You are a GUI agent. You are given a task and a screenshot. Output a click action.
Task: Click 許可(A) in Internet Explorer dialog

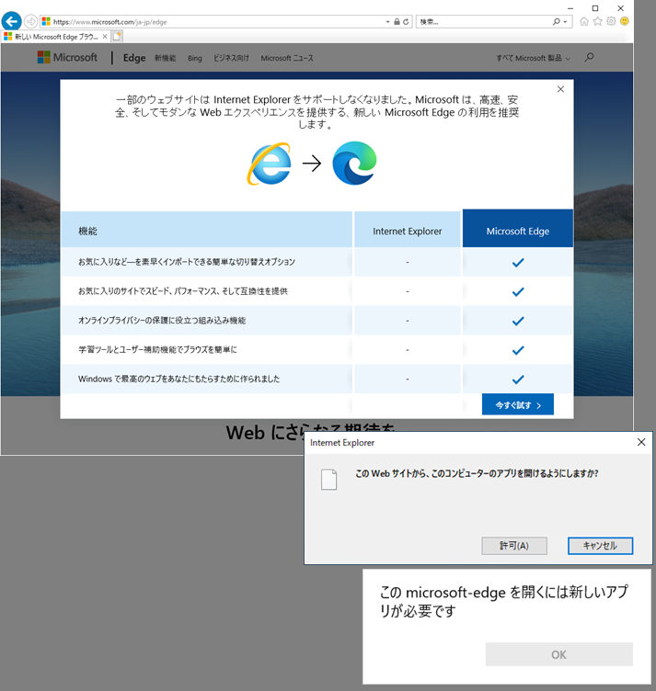tap(514, 546)
